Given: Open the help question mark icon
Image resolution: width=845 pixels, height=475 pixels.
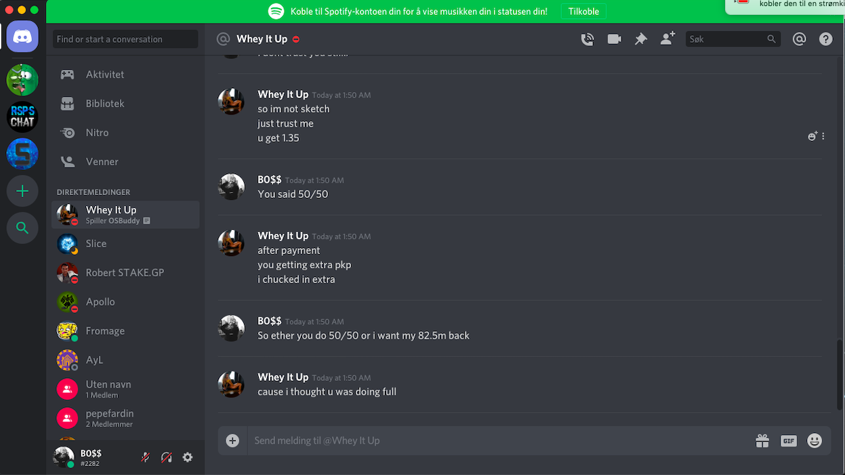Looking at the screenshot, I should [825, 39].
